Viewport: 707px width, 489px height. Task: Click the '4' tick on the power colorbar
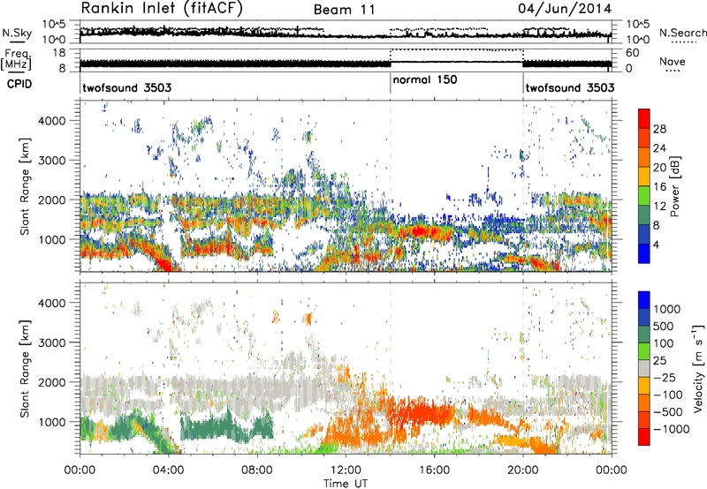656,244
